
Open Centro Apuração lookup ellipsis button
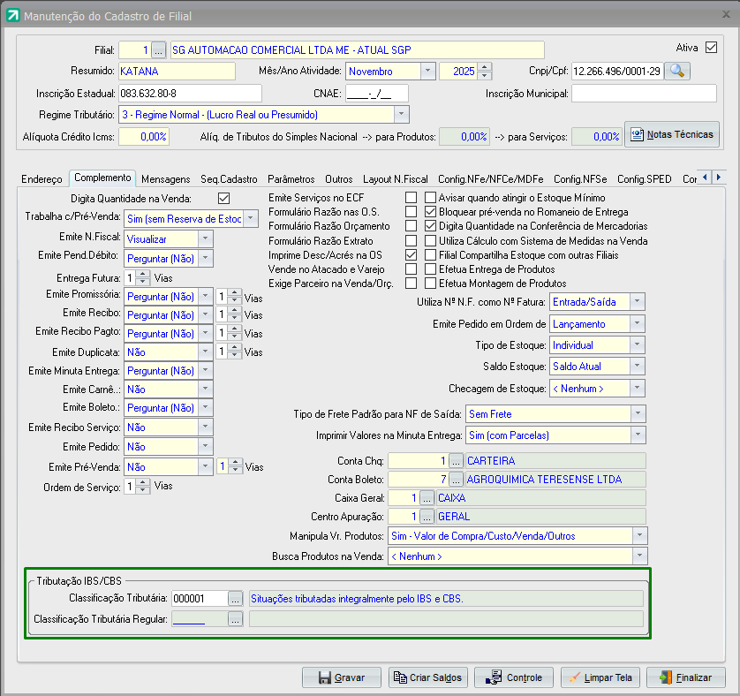427,517
